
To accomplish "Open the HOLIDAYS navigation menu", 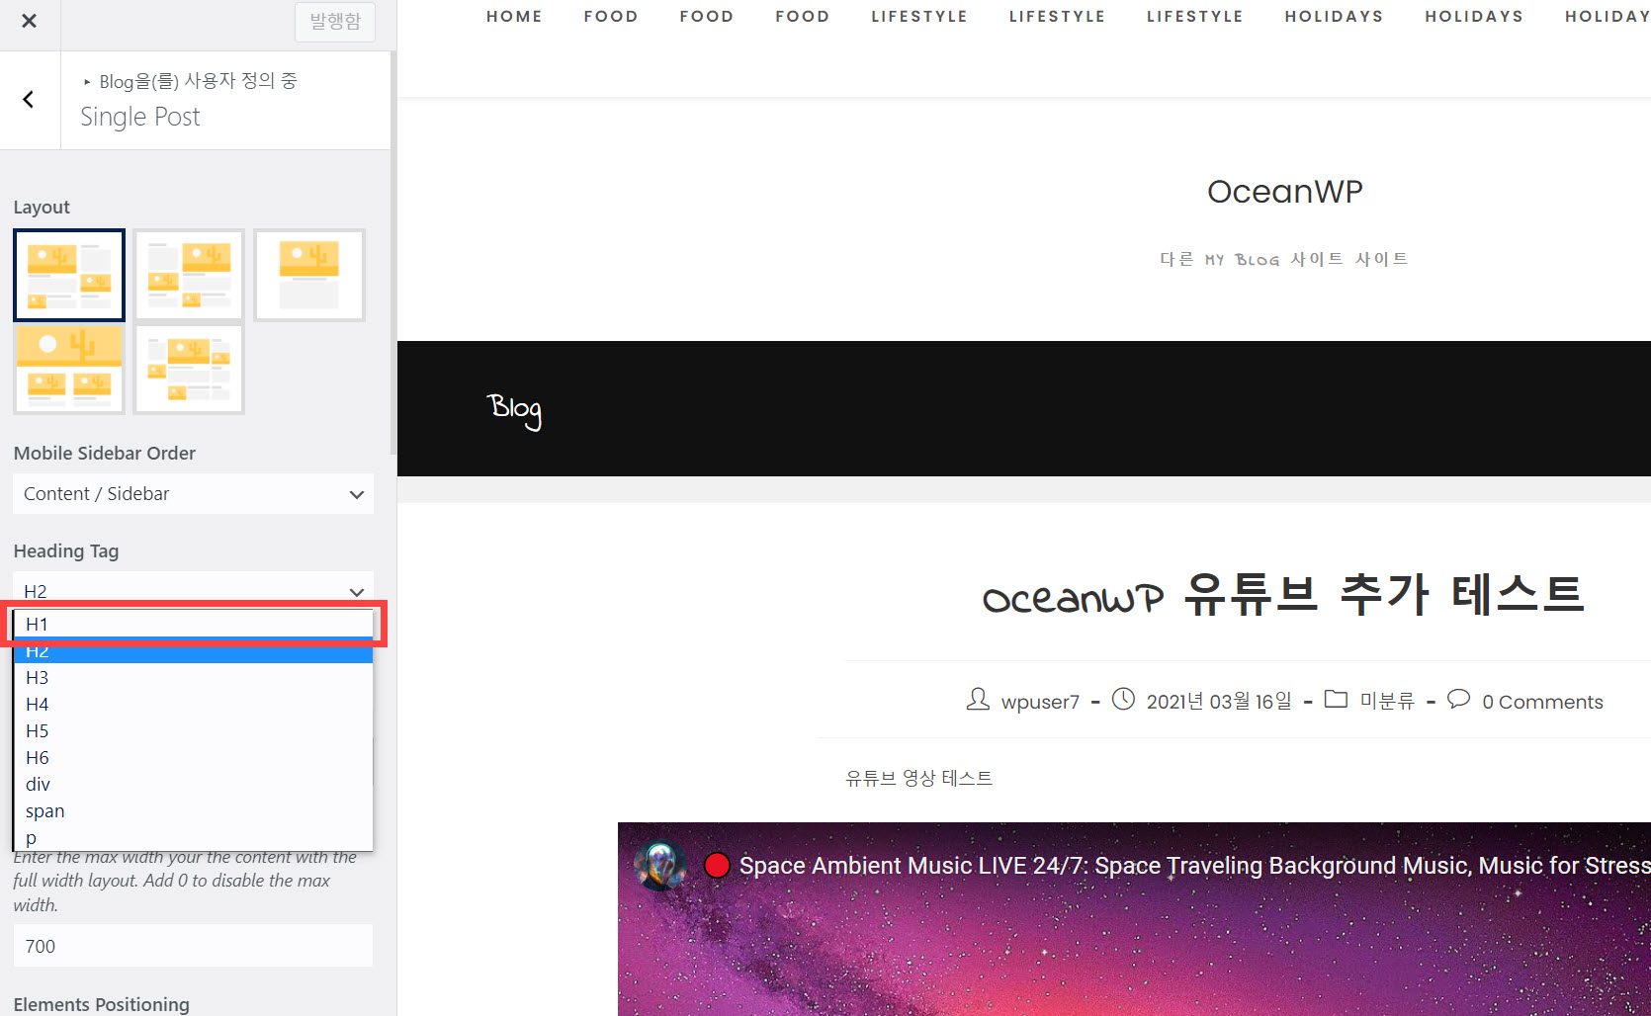I will (1334, 16).
